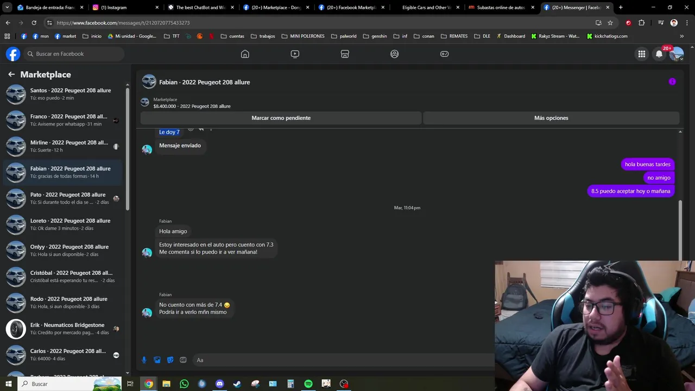The image size is (695, 391).
Task: Go back using the Marketplace back arrow
Action: click(11, 74)
